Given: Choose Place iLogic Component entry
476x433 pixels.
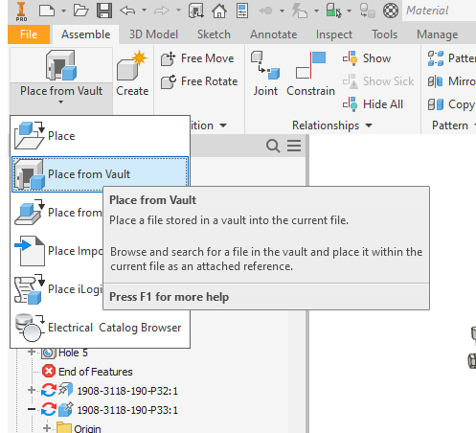Looking at the screenshot, I should click(x=57, y=289).
